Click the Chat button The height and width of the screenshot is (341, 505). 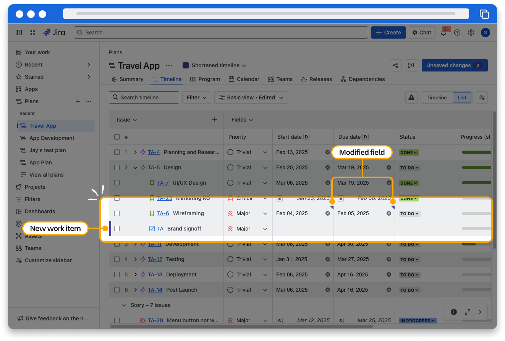click(422, 32)
